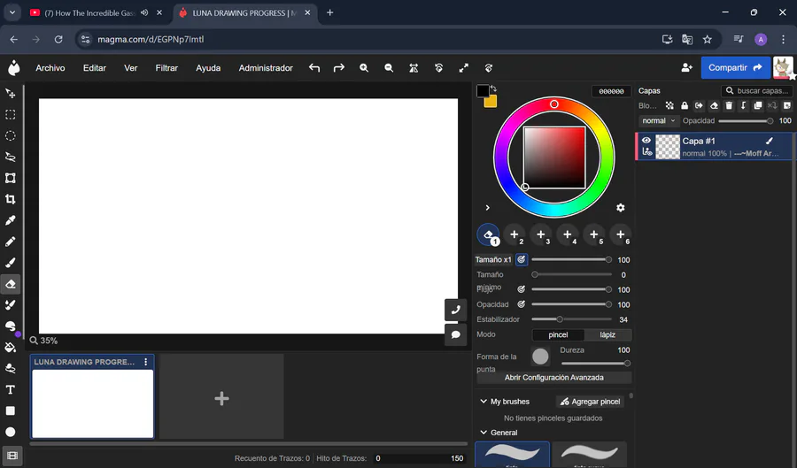Open the Editar menu
This screenshot has height=468, width=797.
pyautogui.click(x=95, y=68)
